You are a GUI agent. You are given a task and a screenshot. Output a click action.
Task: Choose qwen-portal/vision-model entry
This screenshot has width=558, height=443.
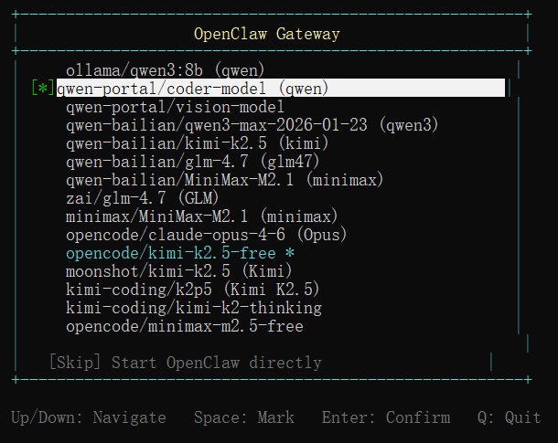pyautogui.click(x=175, y=107)
